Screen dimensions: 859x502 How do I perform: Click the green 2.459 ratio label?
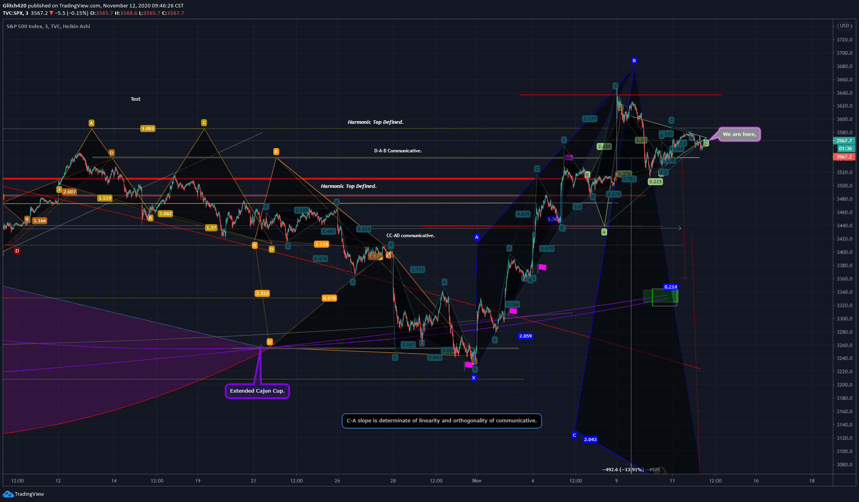tap(604, 147)
